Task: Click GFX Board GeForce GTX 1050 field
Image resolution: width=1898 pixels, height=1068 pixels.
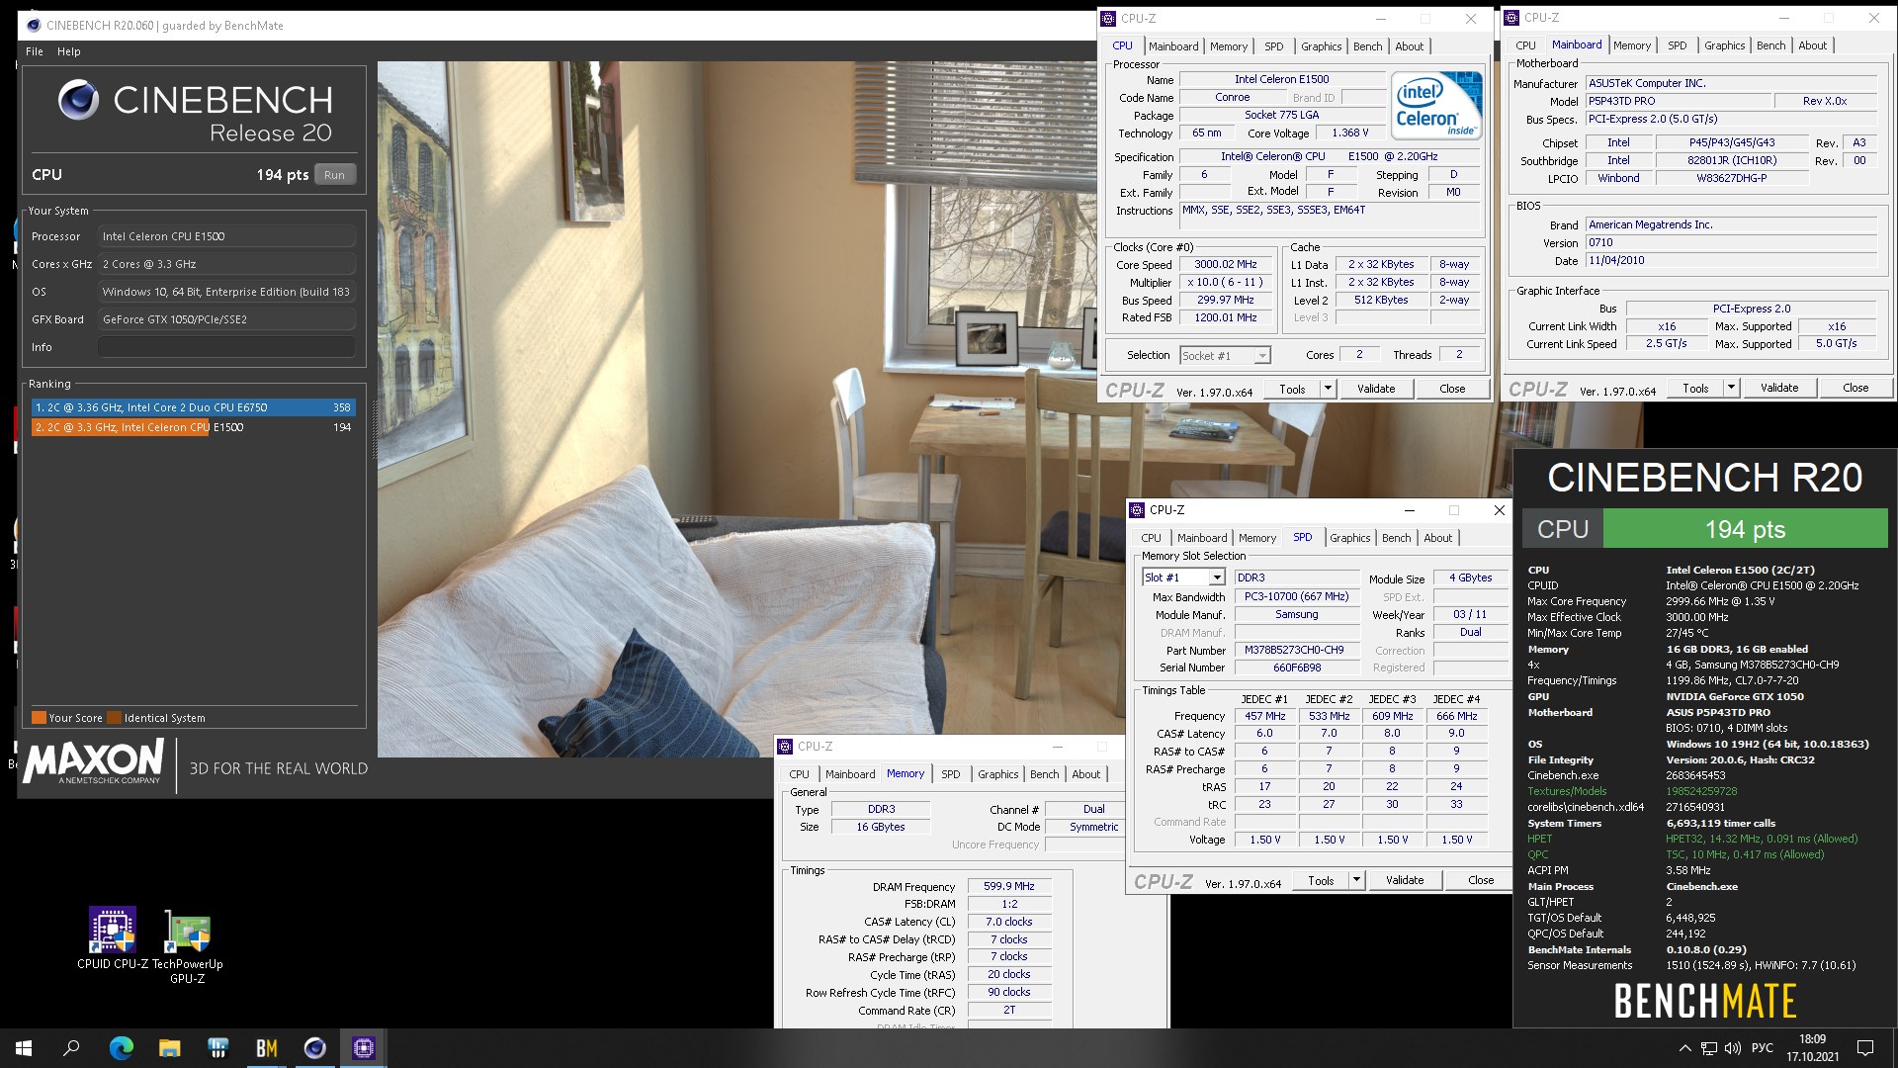Action: coord(226,319)
